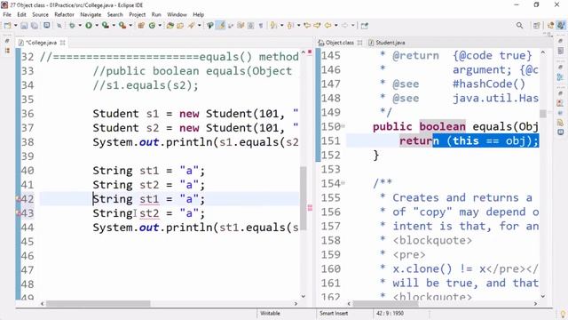This screenshot has height=320, width=568.
Task: Click the Smart Insert status field
Action: 334,313
